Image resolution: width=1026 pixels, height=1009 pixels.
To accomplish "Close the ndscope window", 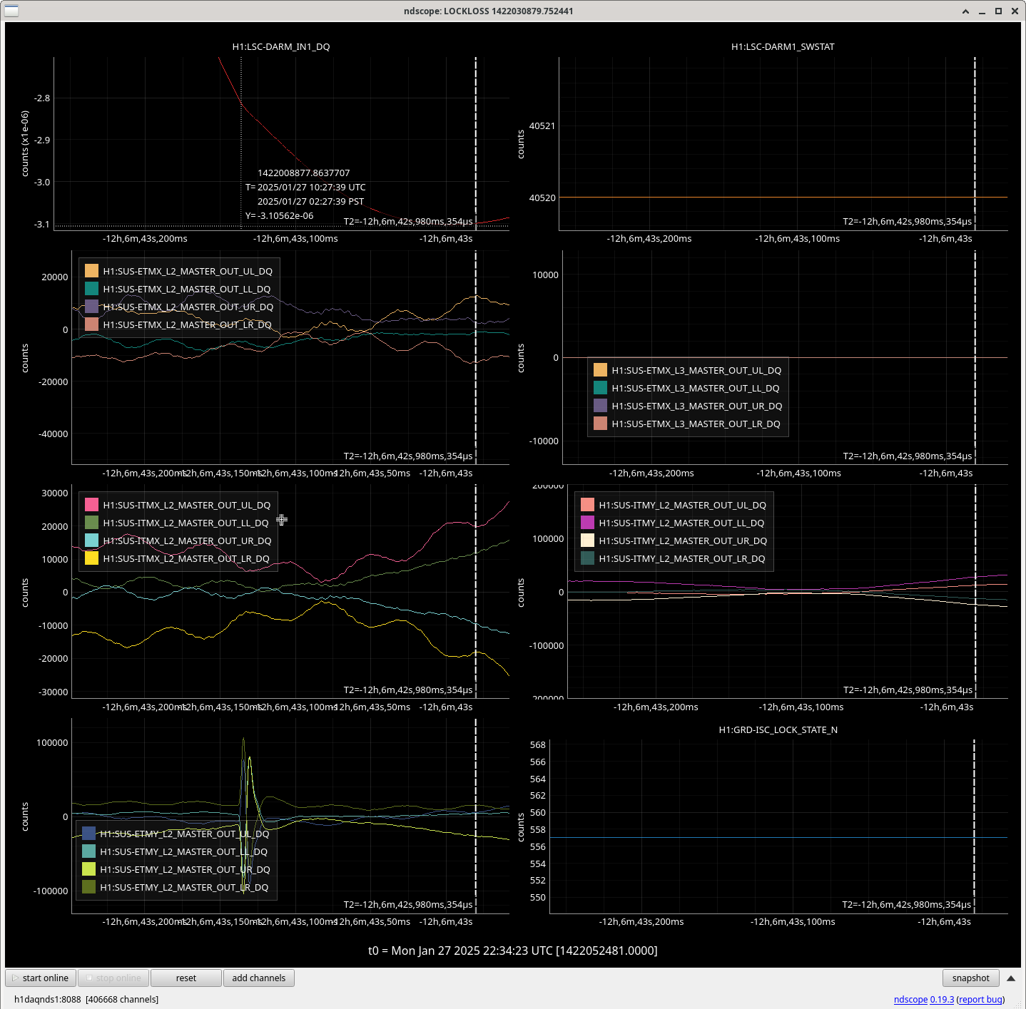I will (x=1015, y=11).
